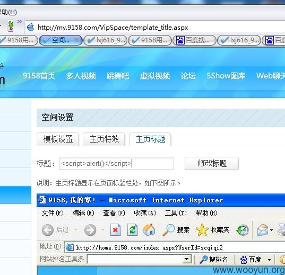Open the dropdown arrow beside the mail icon
285x275 pixels.
coord(271,230)
